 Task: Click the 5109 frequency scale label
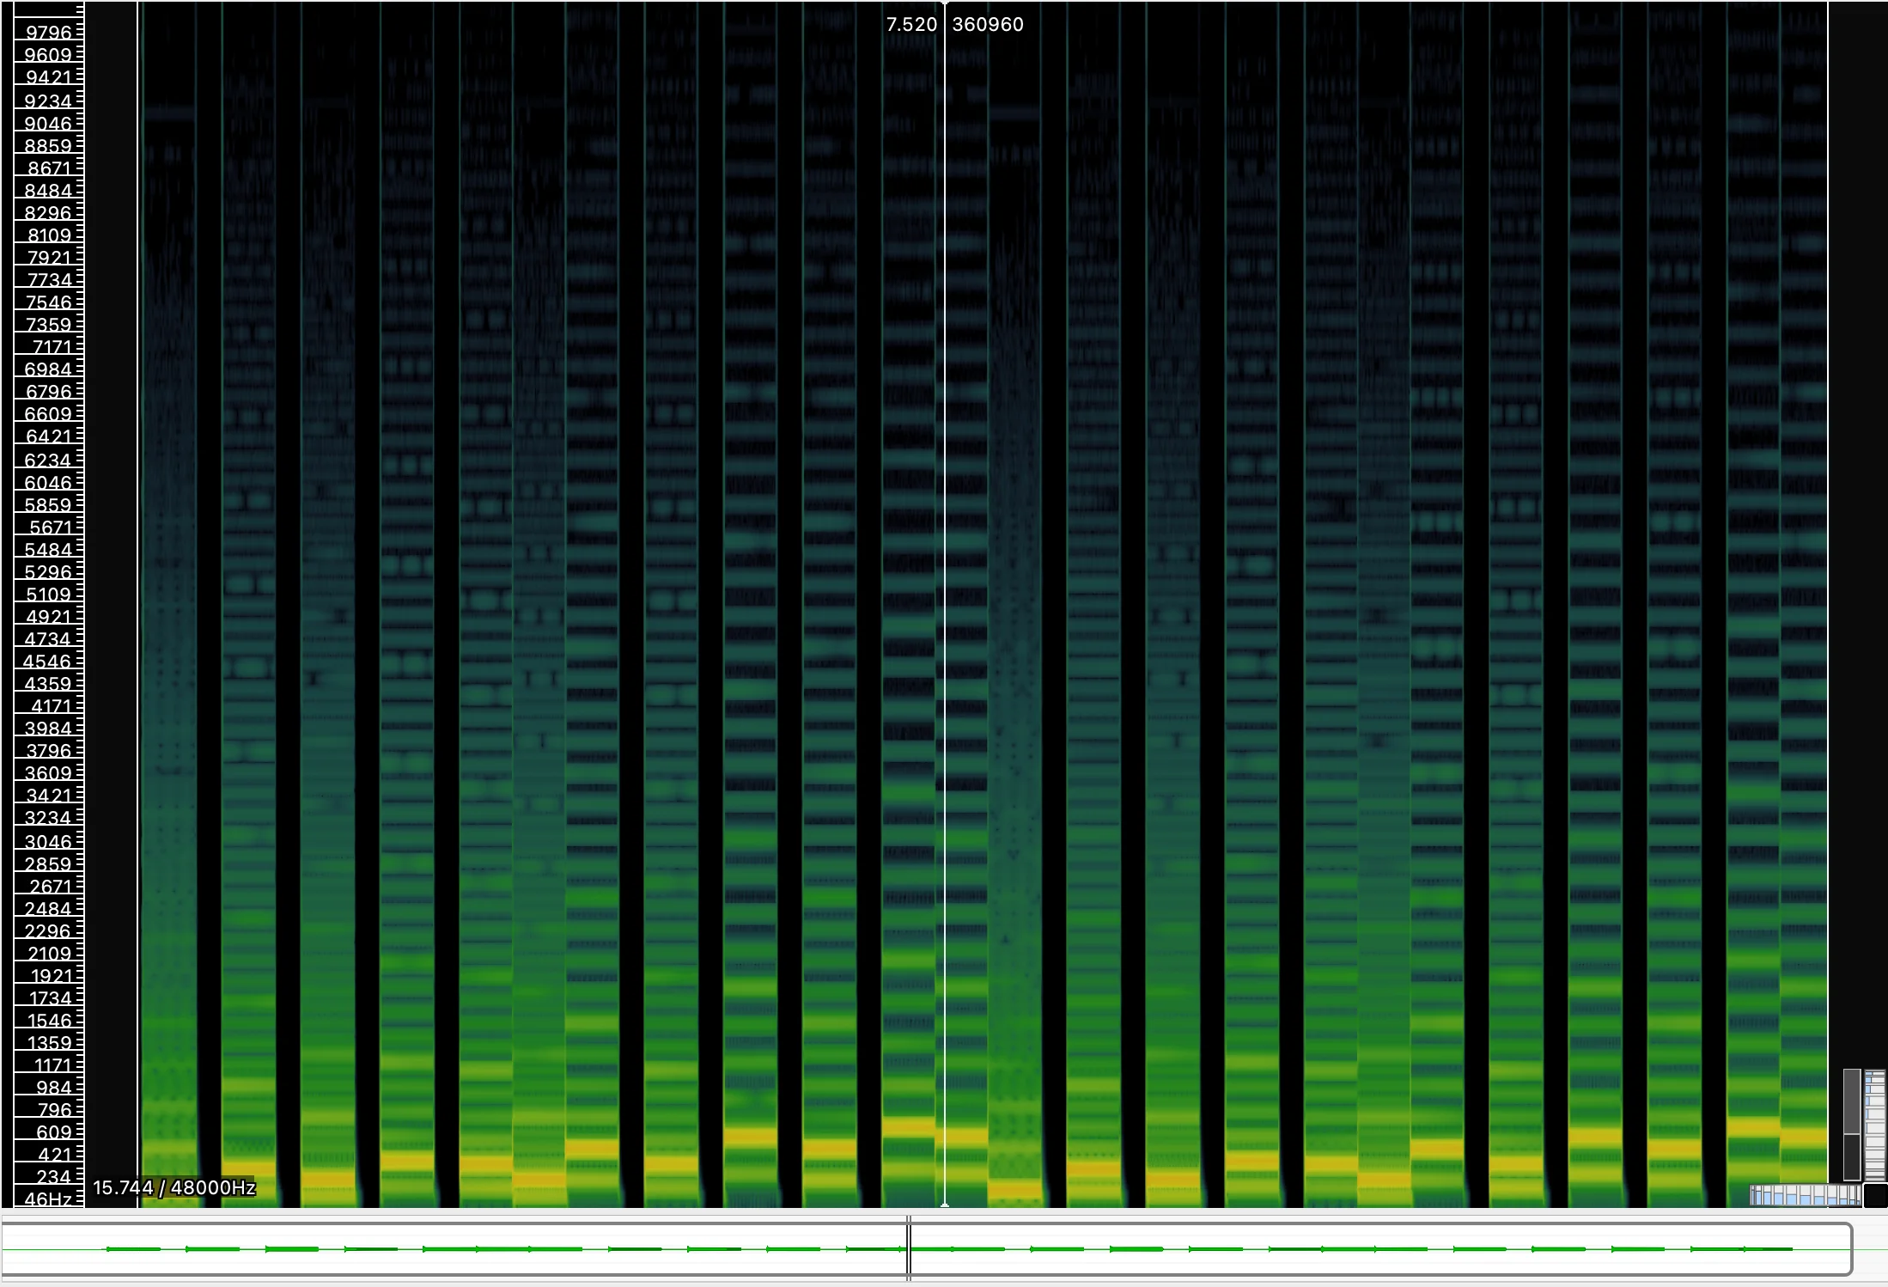point(48,595)
